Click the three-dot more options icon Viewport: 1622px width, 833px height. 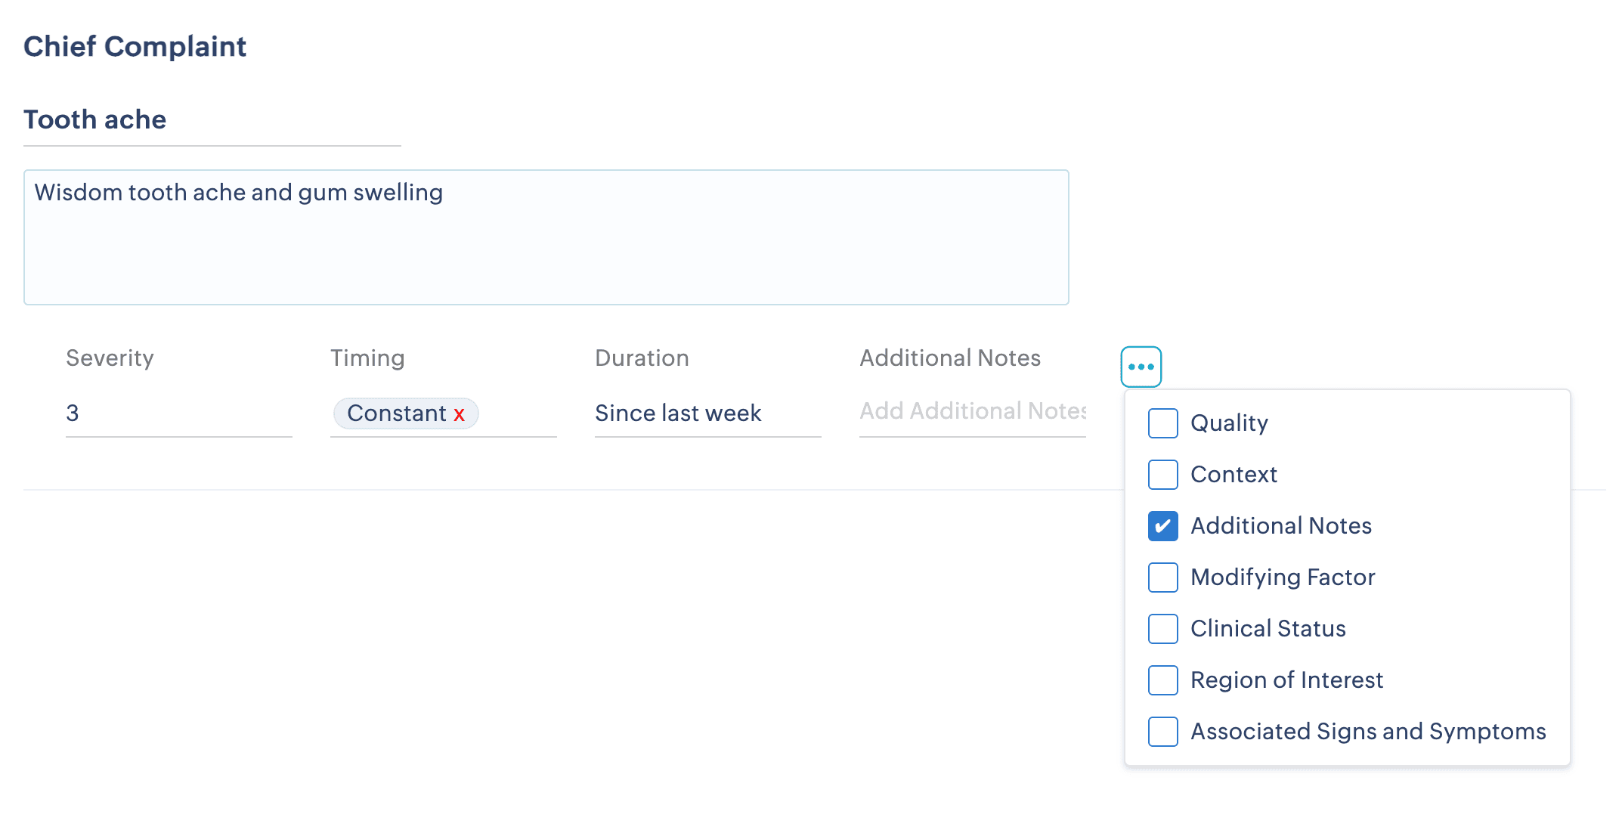tap(1141, 367)
